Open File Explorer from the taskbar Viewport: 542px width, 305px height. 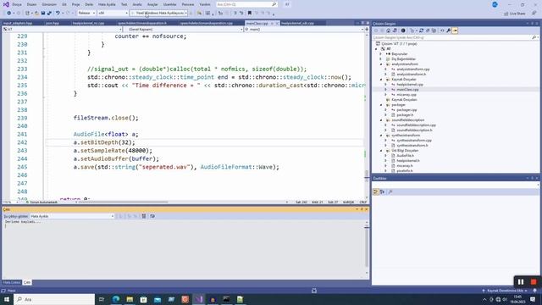tap(130, 299)
